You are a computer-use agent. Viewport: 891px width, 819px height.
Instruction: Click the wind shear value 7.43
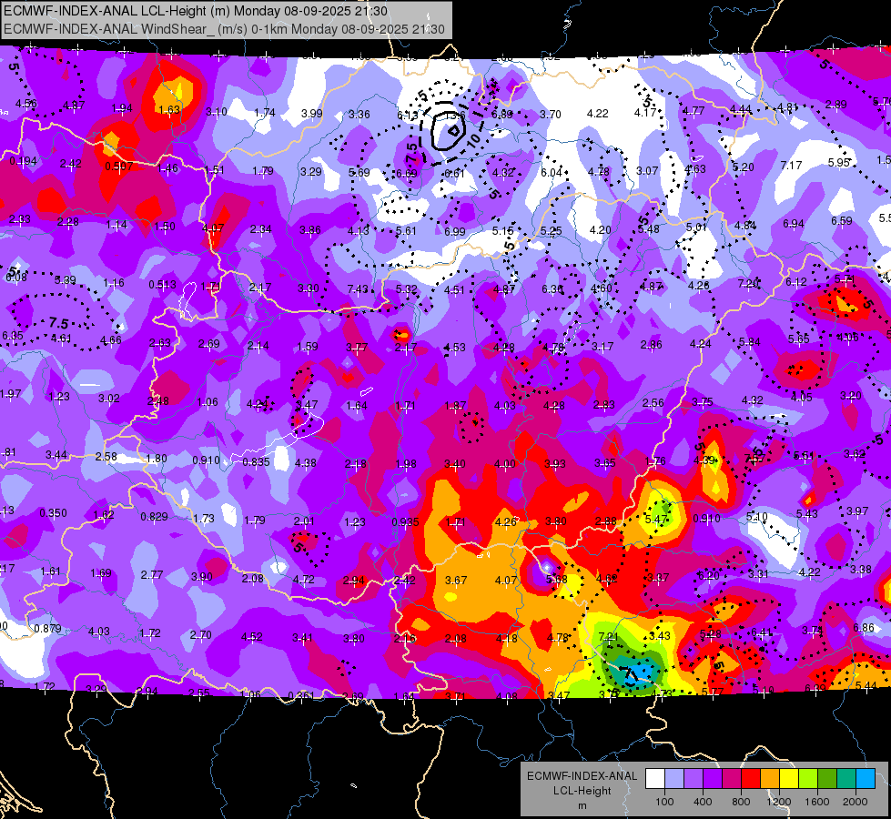[358, 289]
